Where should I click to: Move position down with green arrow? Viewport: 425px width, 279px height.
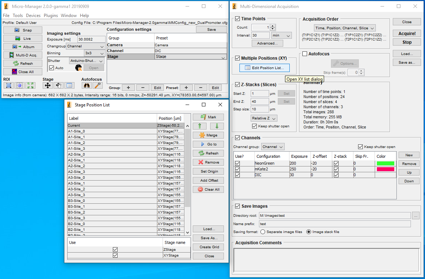pyautogui.click(x=217, y=126)
